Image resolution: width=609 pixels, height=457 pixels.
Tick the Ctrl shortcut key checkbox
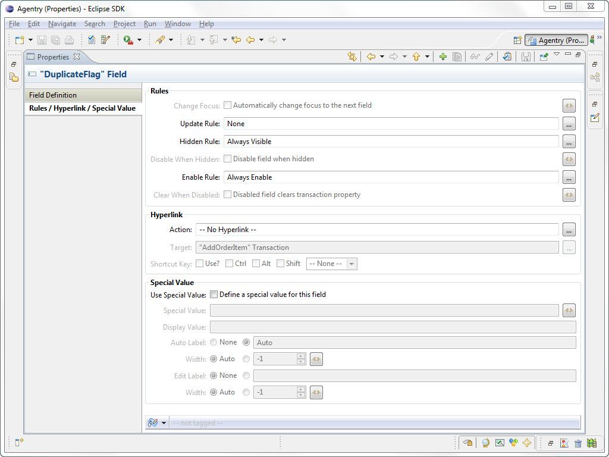(x=230, y=264)
